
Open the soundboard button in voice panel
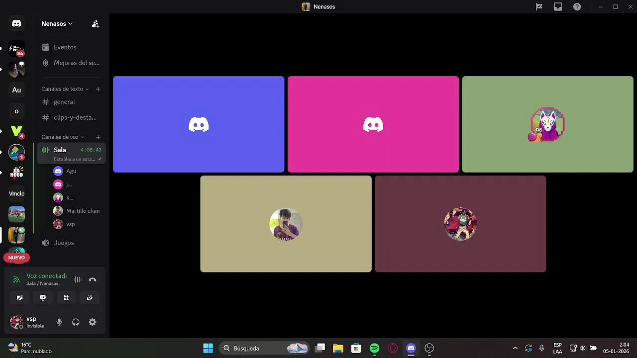[90, 298]
